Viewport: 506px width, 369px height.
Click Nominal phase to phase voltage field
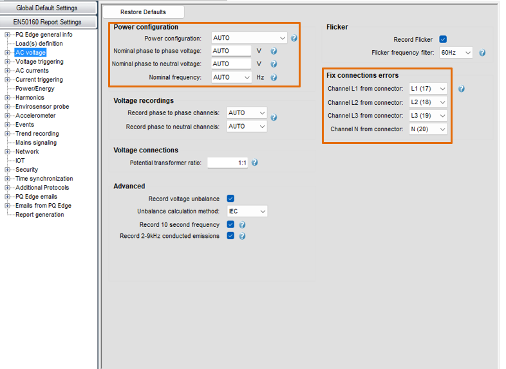pyautogui.click(x=231, y=51)
